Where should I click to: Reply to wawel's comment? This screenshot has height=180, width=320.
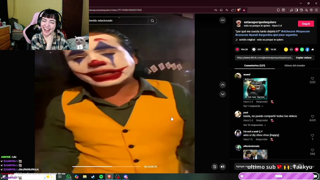pos(262,102)
